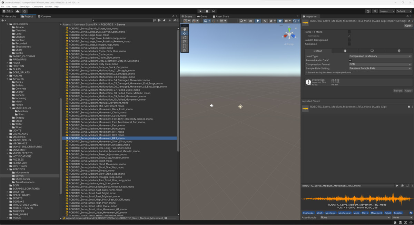Screen dimensions: 414x225
Task: Enable Load In Background checkbox
Action: (349, 40)
